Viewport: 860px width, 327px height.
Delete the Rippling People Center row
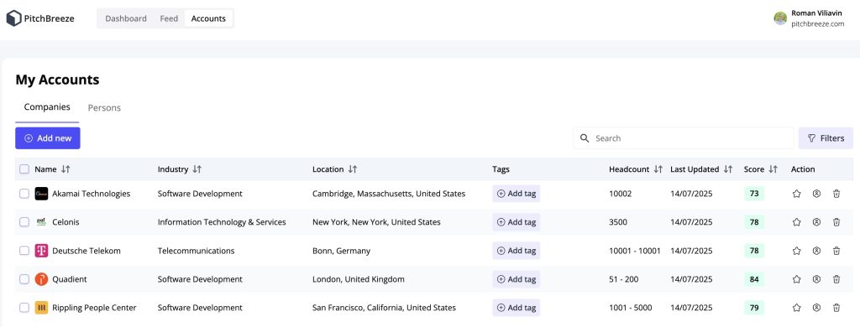[x=836, y=307]
